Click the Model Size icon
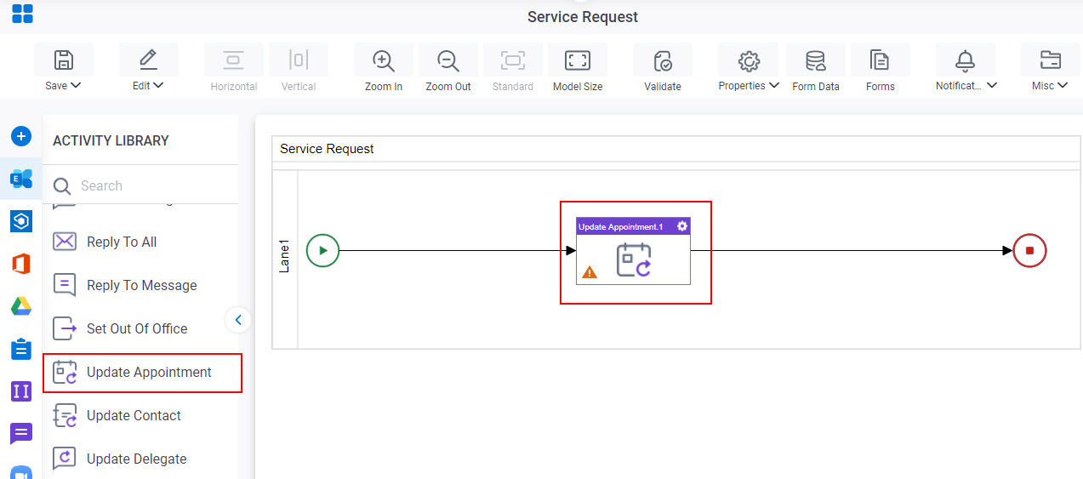The height and width of the screenshot is (479, 1083). point(578,60)
